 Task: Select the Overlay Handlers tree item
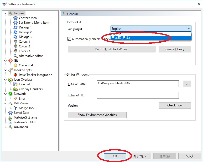point(31,89)
